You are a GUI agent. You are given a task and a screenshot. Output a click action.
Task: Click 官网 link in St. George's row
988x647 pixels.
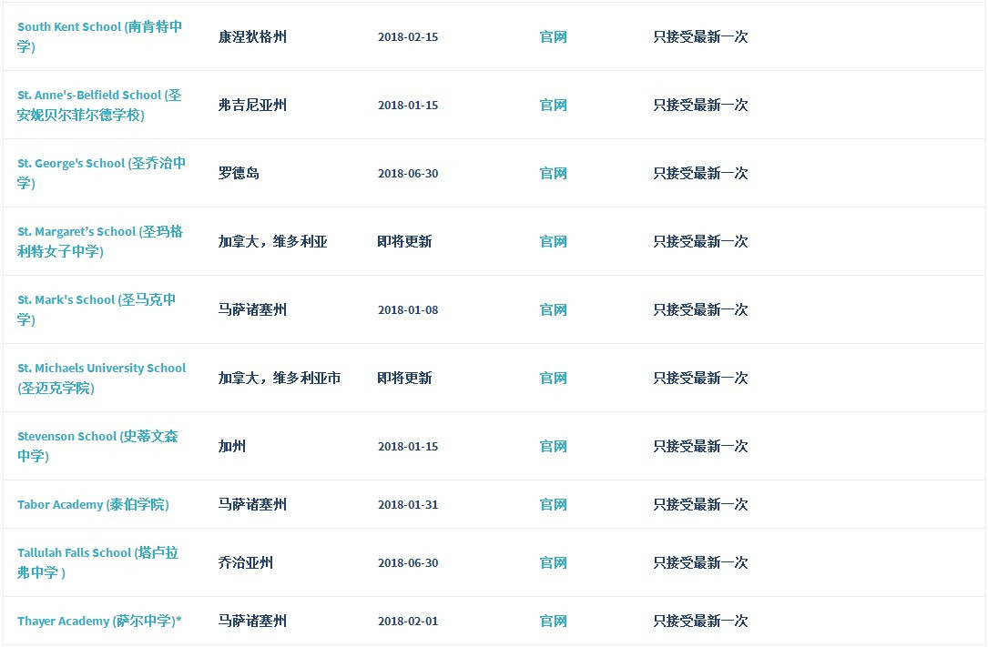[x=554, y=174]
